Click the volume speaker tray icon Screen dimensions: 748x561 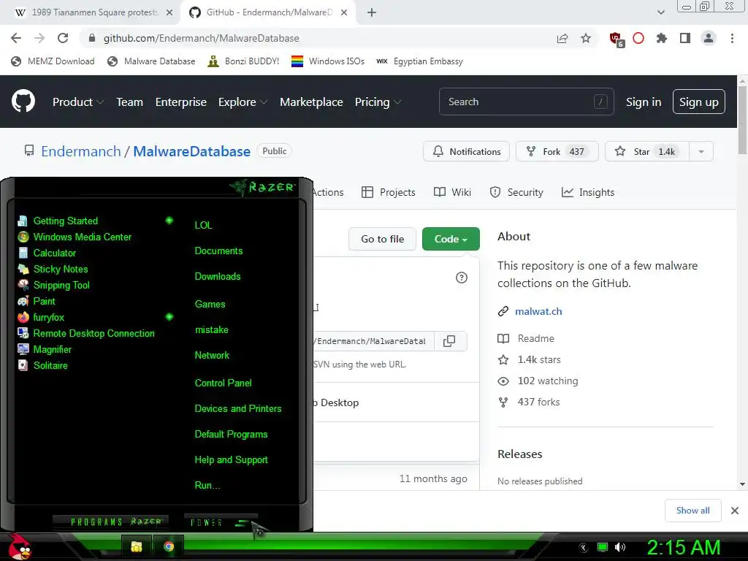click(x=620, y=547)
